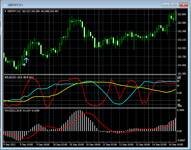Click the blue star signal marker
191x150 pixels.
(24, 65)
